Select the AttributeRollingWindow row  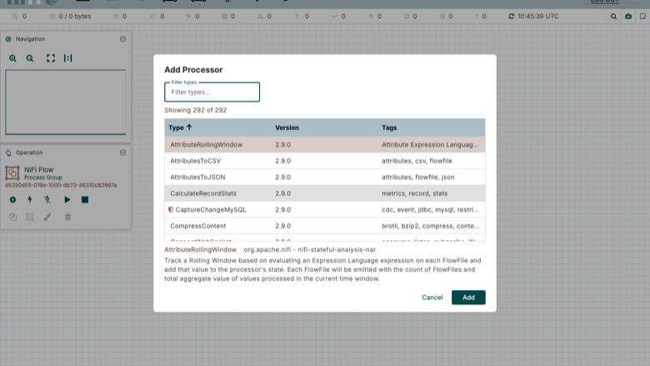click(x=325, y=145)
